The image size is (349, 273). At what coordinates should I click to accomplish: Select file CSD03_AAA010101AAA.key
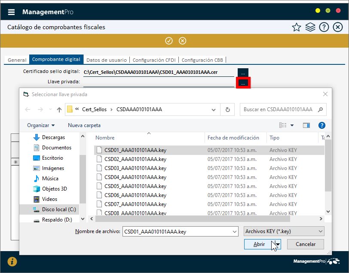pos(209,168)
